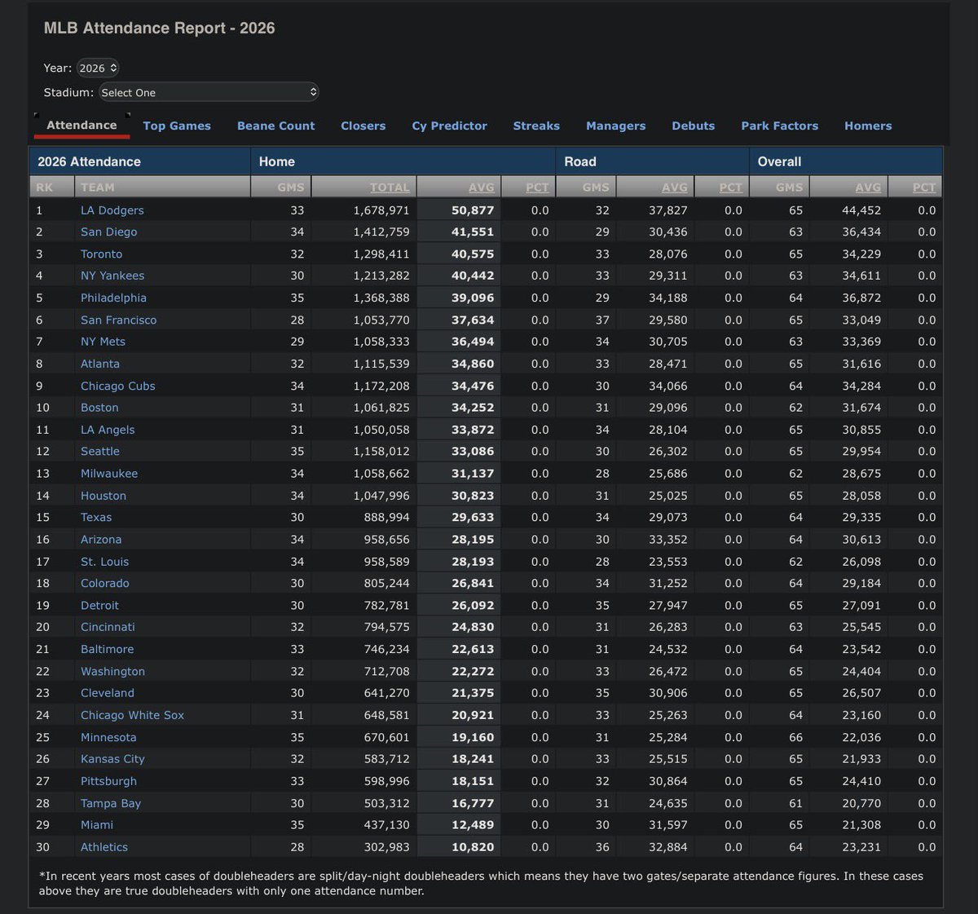The height and width of the screenshot is (914, 978).
Task: Open the Milwaukee team link
Action: (x=109, y=474)
